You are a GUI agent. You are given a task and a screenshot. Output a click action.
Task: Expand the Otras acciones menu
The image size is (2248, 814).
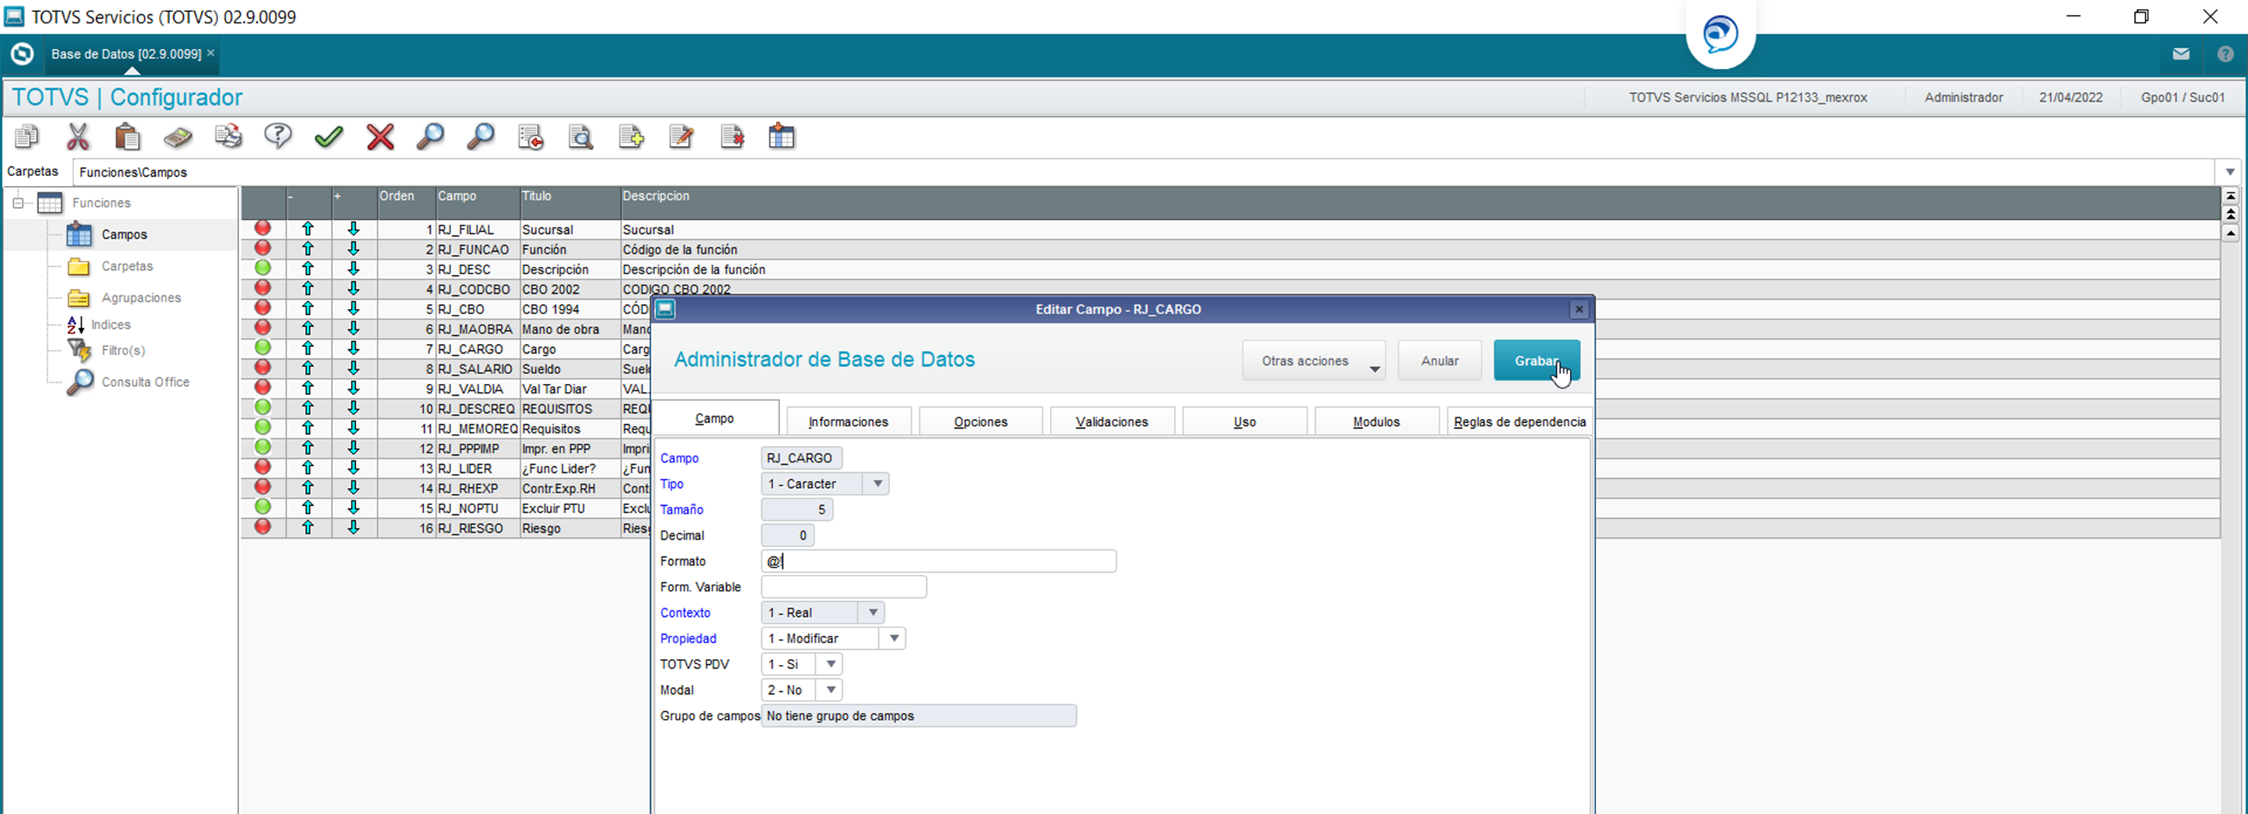point(1314,361)
